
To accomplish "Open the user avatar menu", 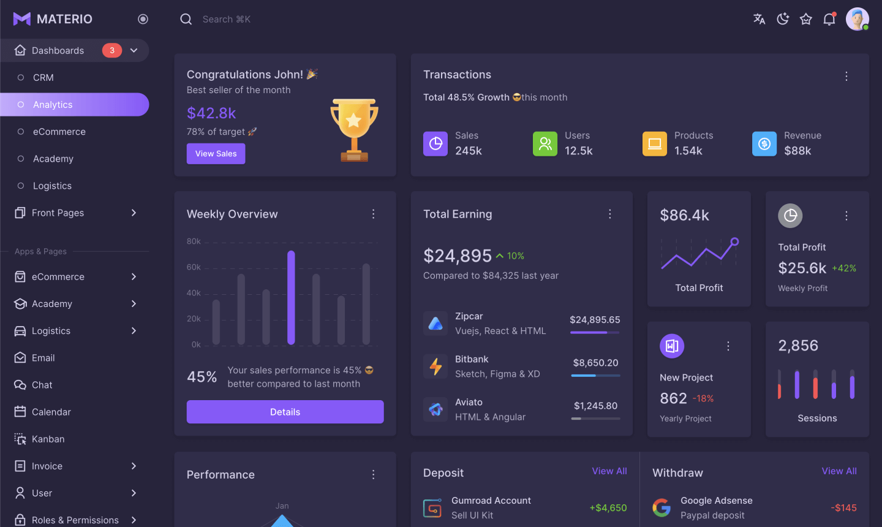I will coord(857,19).
